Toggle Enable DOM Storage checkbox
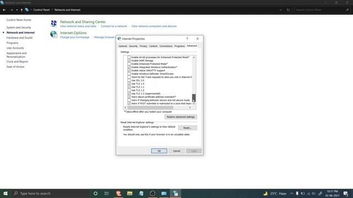The height and width of the screenshot is (198, 353). [129, 61]
